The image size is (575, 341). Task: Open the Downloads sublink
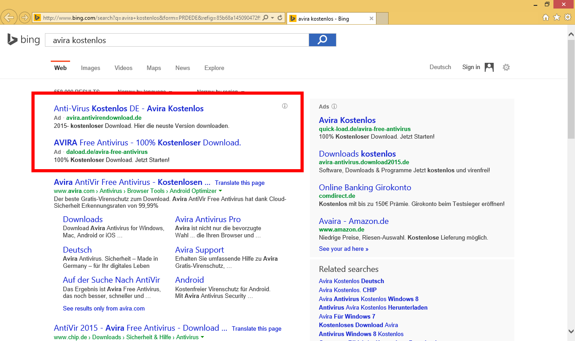click(x=83, y=219)
